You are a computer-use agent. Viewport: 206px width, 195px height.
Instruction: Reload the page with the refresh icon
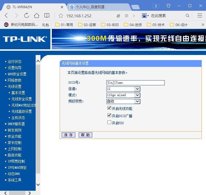[27, 16]
